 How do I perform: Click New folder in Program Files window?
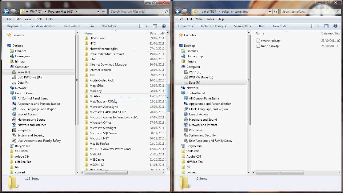click(109, 26)
